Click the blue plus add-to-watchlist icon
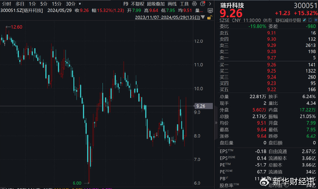318x189 pixels. (x=316, y=20)
